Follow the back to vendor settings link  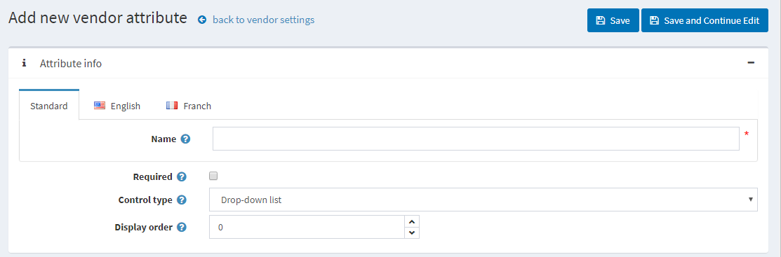tap(263, 20)
